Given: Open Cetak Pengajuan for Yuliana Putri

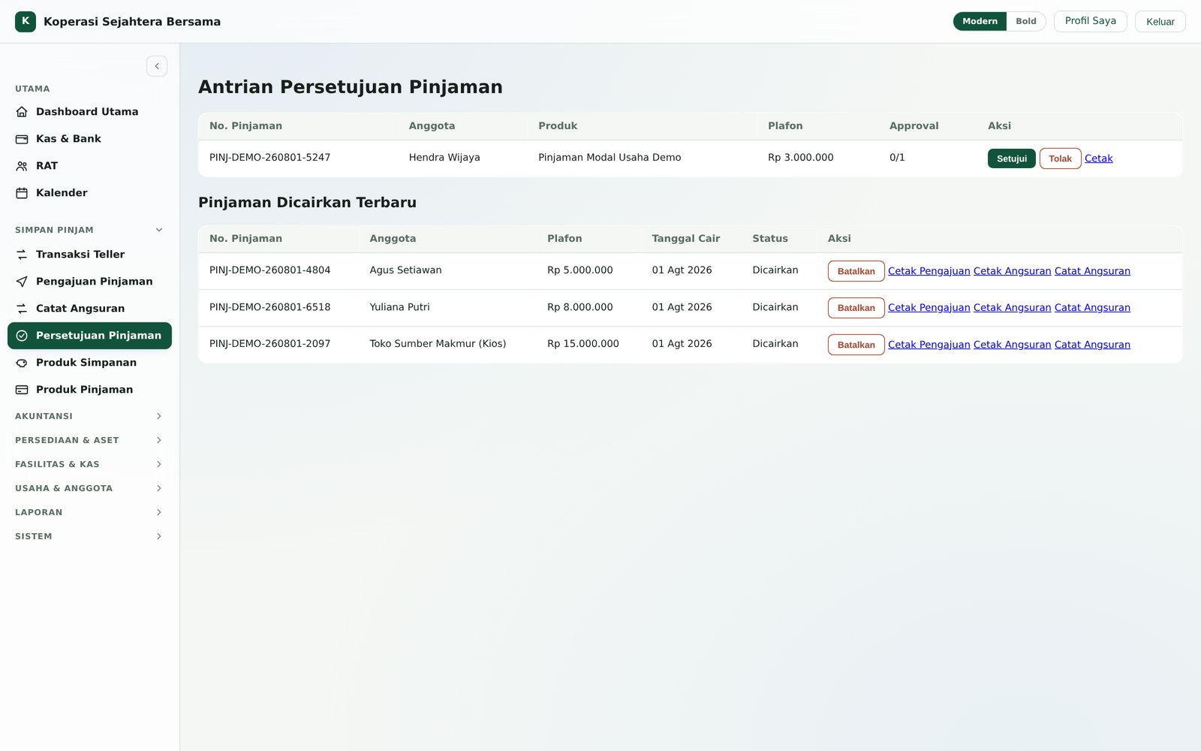Looking at the screenshot, I should pyautogui.click(x=929, y=308).
